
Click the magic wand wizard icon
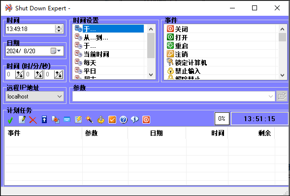click(89, 120)
